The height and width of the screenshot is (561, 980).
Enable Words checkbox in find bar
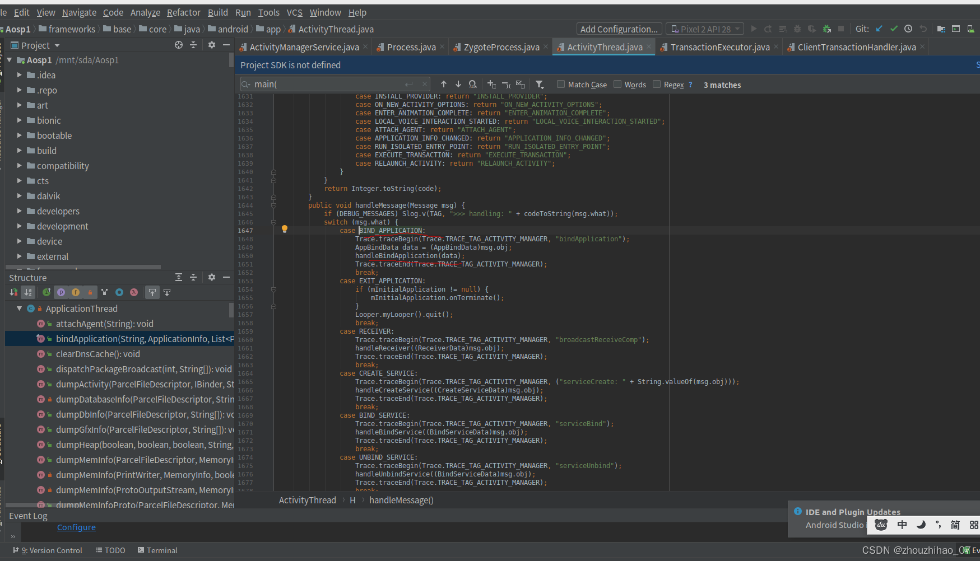[617, 84]
